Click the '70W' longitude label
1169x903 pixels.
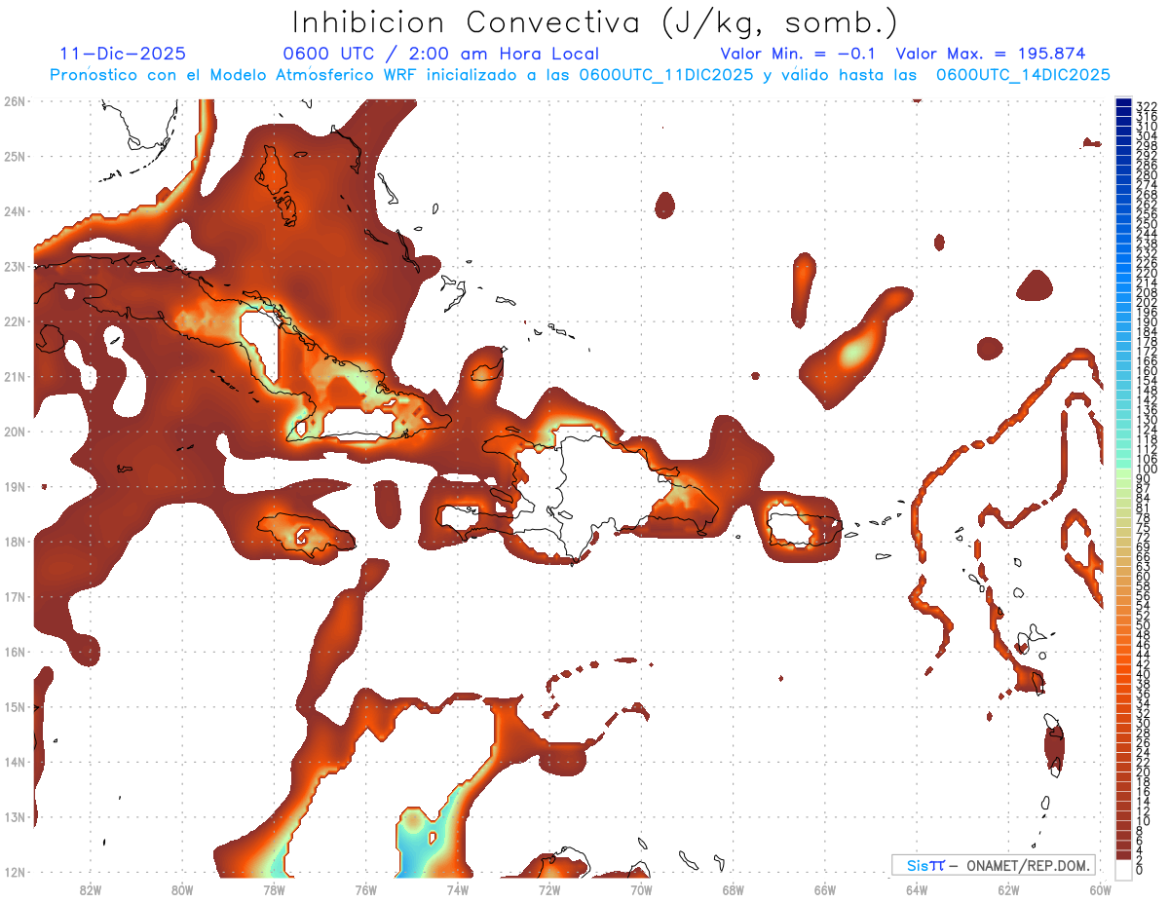pos(641,889)
